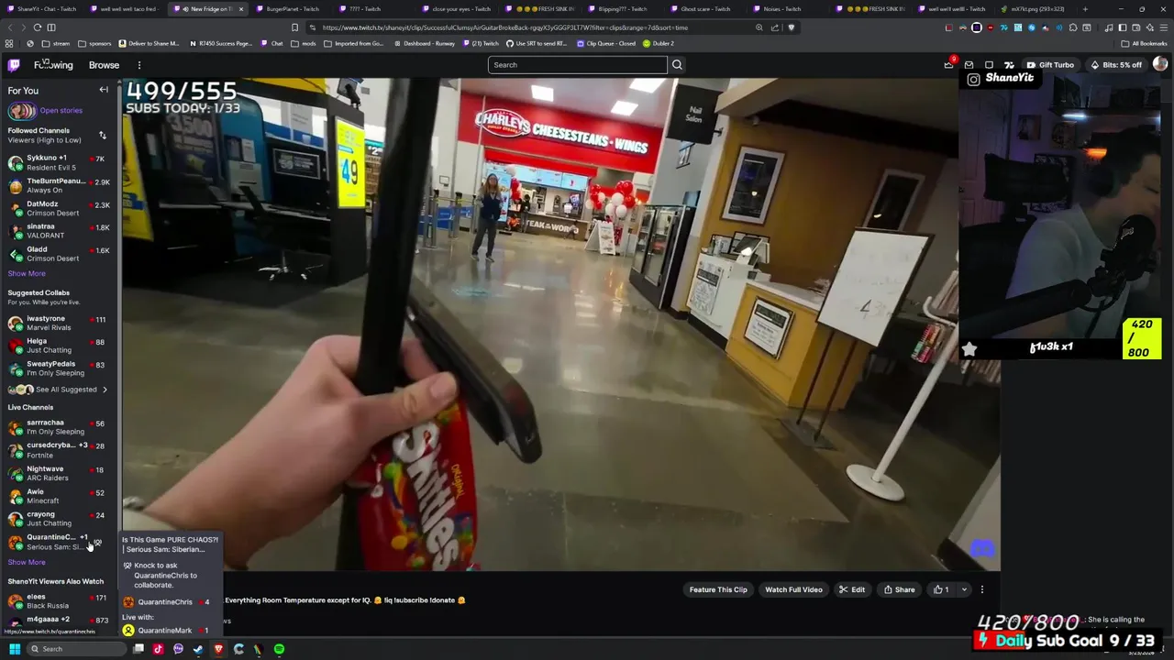Open Prime loot crown notifications icon

949,65
